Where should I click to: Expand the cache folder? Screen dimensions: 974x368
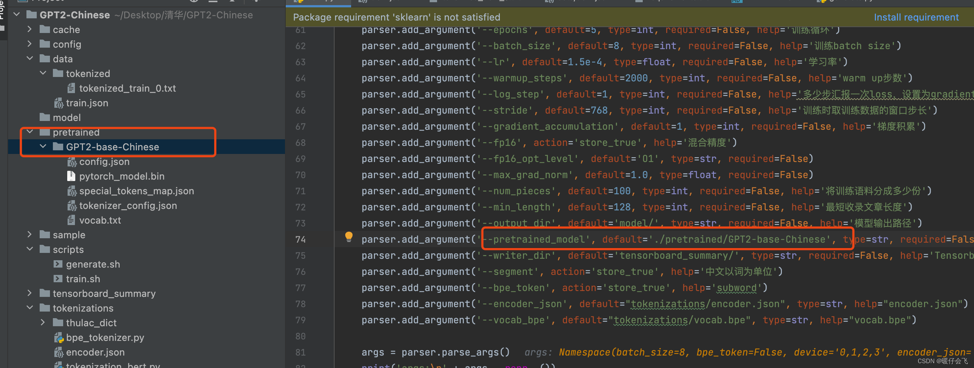tap(30, 29)
